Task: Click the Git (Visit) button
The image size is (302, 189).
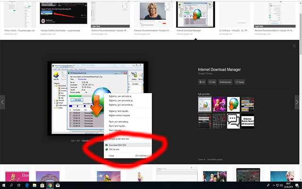Action: (x=203, y=82)
